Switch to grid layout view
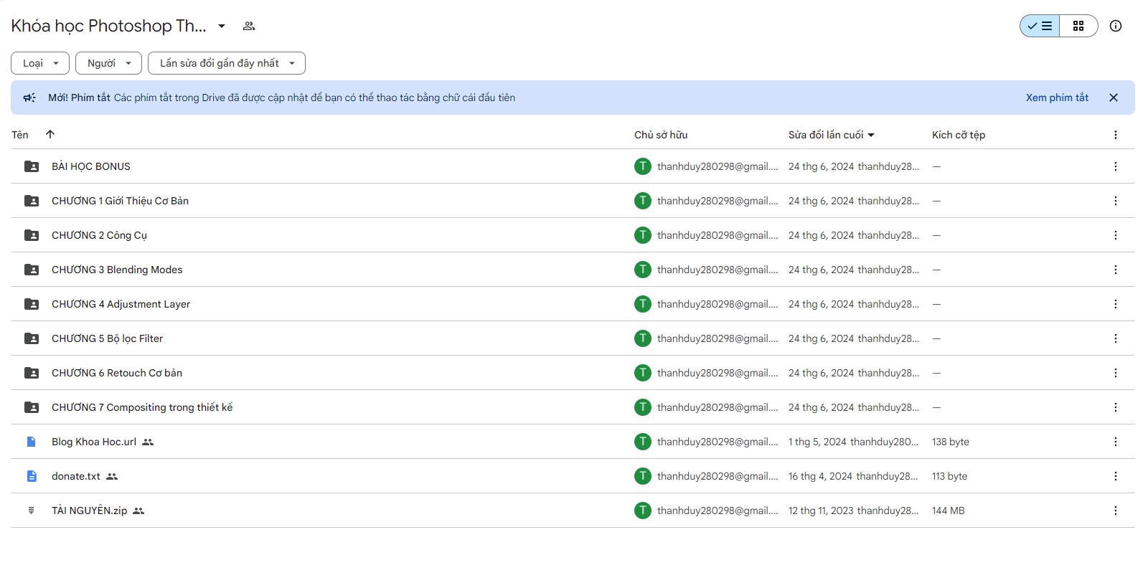The height and width of the screenshot is (565, 1143). (x=1078, y=26)
